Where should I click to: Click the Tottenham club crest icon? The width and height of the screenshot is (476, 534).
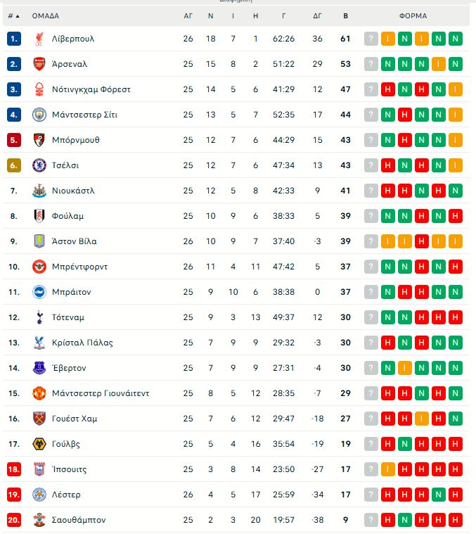39,317
